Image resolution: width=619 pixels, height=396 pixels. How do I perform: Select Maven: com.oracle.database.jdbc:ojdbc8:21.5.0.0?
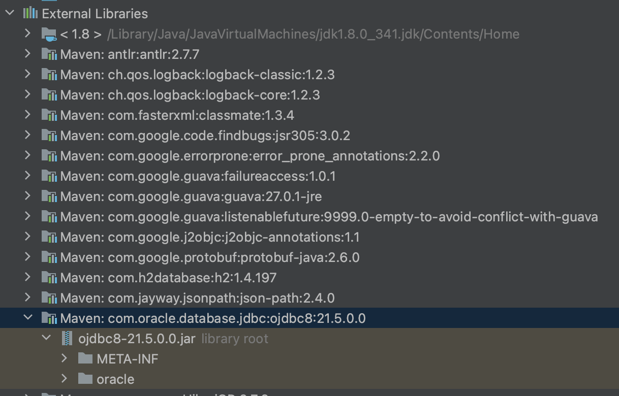213,318
